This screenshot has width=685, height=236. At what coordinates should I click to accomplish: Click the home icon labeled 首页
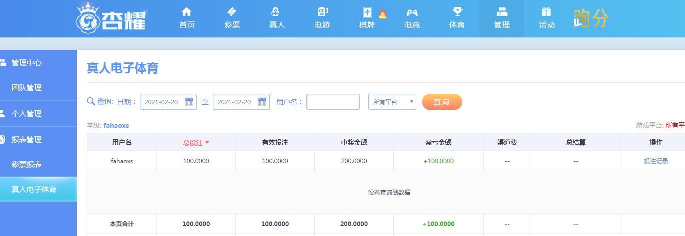coord(187,11)
